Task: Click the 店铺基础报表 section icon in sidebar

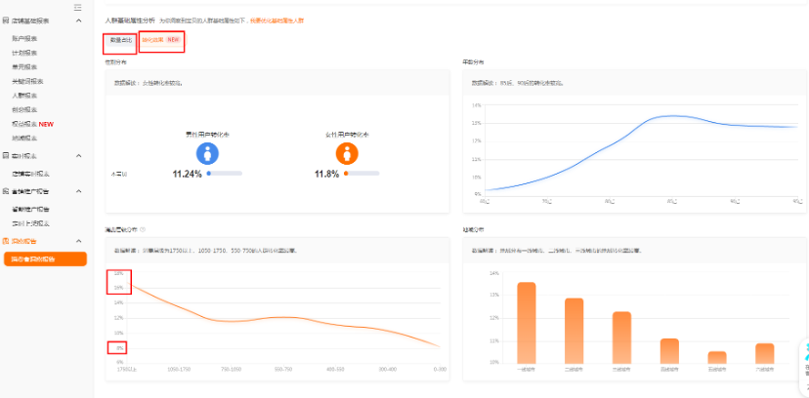Action: (6, 20)
